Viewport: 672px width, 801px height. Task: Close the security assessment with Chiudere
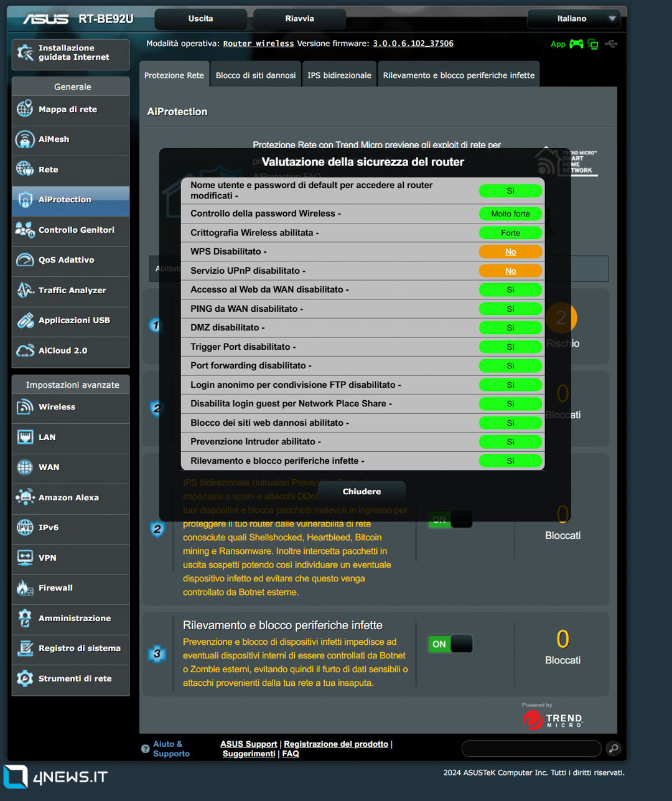click(362, 492)
